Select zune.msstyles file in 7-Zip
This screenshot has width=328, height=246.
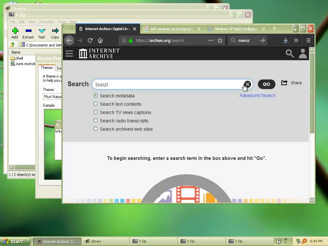click(23, 64)
